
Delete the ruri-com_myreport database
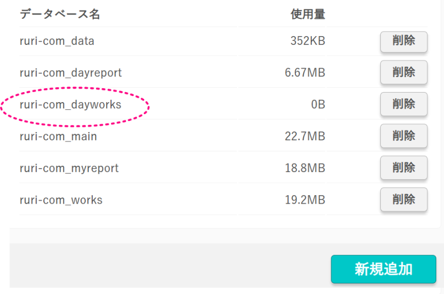pos(403,168)
